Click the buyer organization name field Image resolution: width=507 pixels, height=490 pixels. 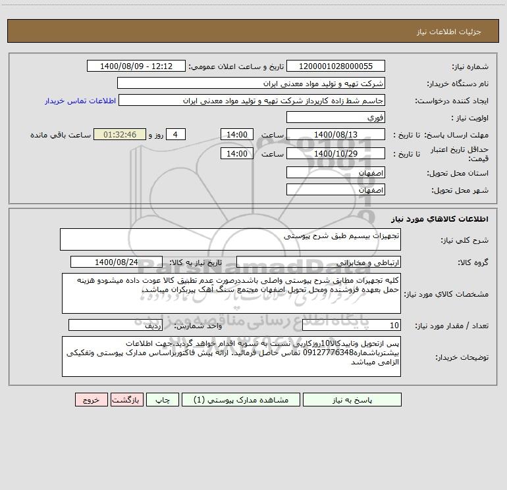point(251,84)
